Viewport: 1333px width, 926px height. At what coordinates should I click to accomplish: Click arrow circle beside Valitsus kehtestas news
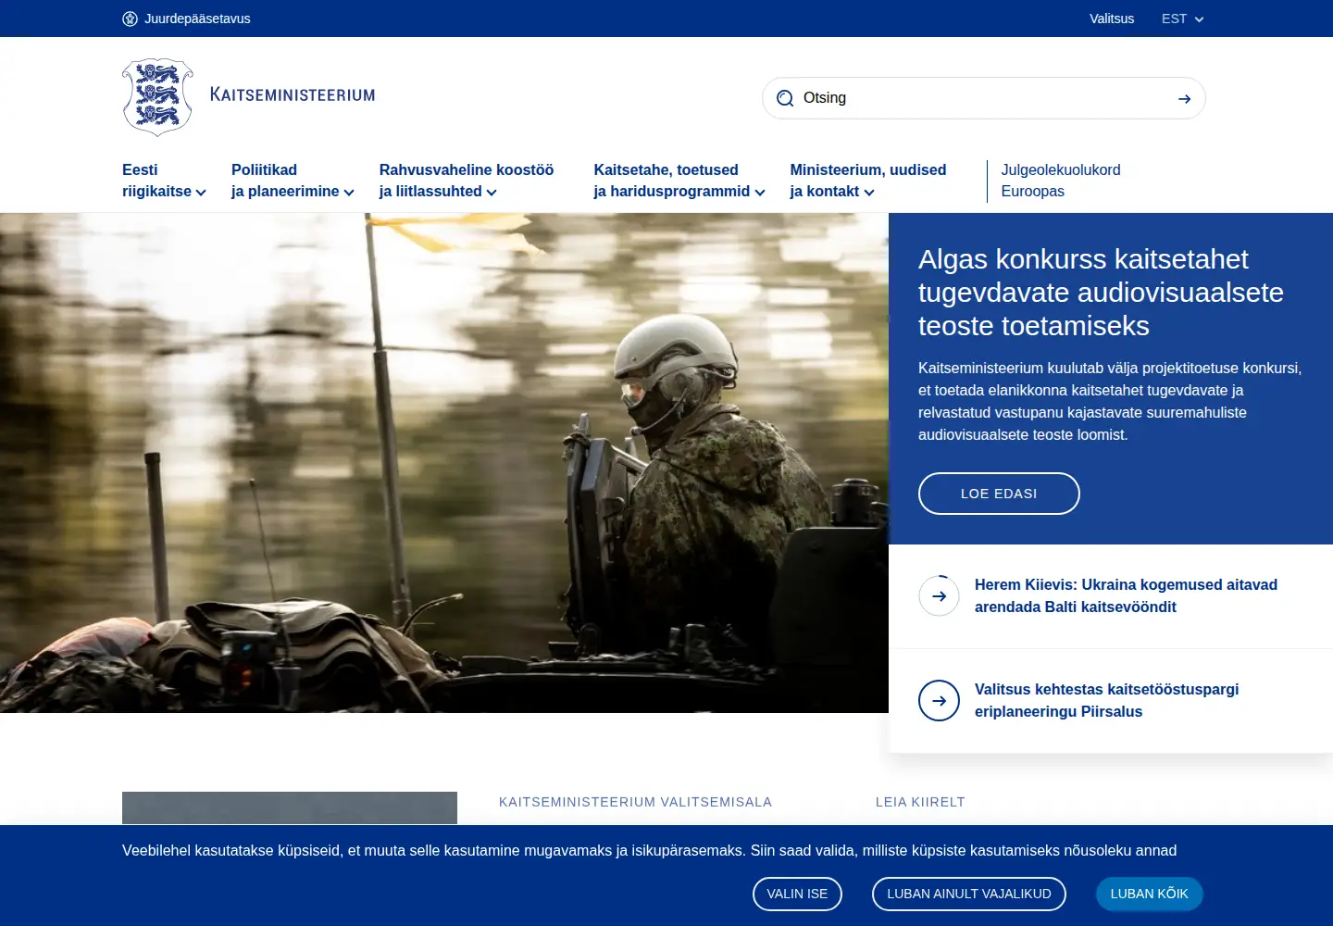(939, 700)
